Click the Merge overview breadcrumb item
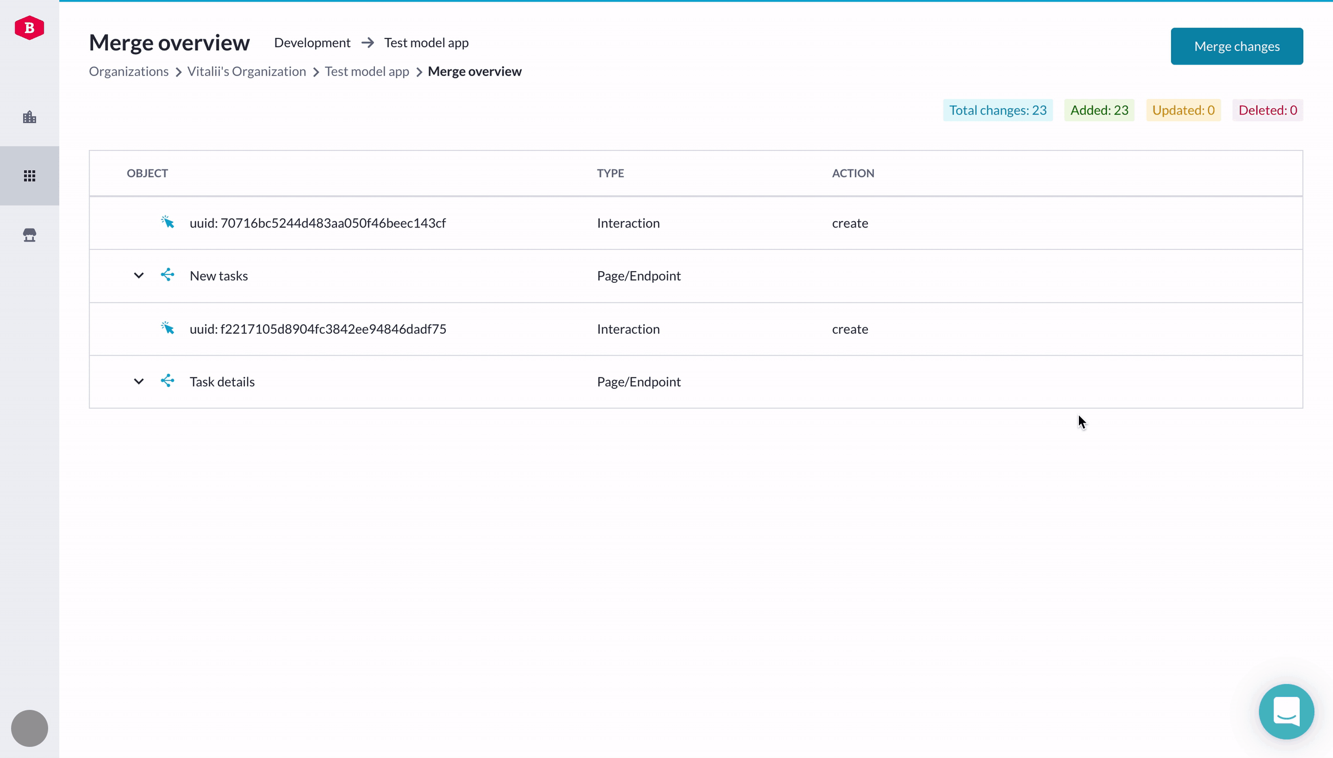Image resolution: width=1333 pixels, height=758 pixels. pyautogui.click(x=475, y=71)
